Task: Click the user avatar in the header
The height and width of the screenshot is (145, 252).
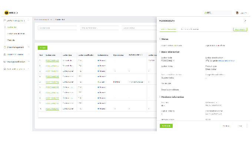Action: [237, 13]
